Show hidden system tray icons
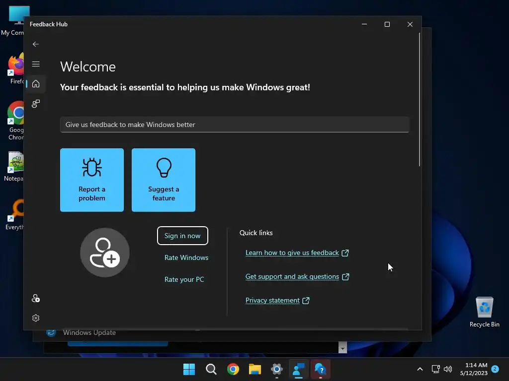Screen dimensions: 509x381 [420, 369]
